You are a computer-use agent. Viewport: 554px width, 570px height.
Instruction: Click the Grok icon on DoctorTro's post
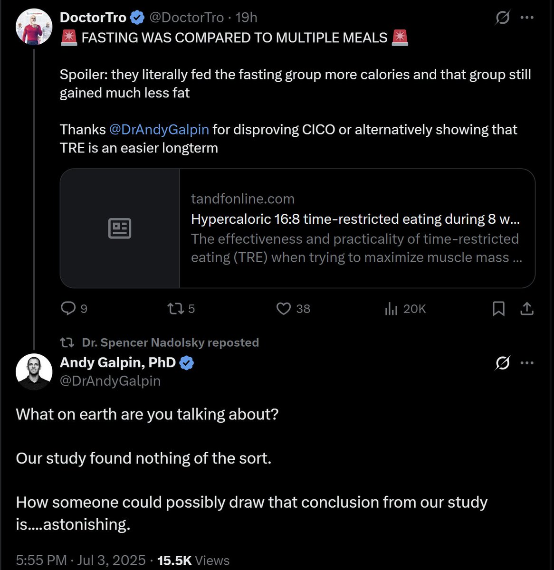coord(502,18)
